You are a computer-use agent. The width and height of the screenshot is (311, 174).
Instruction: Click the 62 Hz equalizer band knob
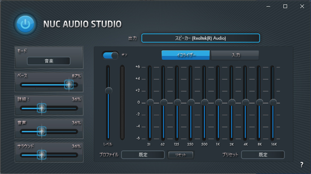click(x=164, y=102)
